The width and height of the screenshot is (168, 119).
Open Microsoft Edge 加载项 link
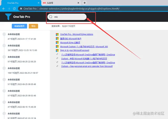(x=70, y=43)
